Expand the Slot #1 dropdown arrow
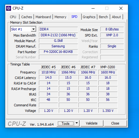Image resolution: width=139 pixels, height=138 pixels. pos(33,29)
